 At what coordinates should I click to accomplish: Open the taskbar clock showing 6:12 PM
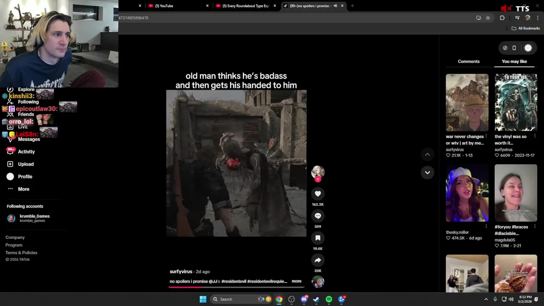[x=525, y=299]
